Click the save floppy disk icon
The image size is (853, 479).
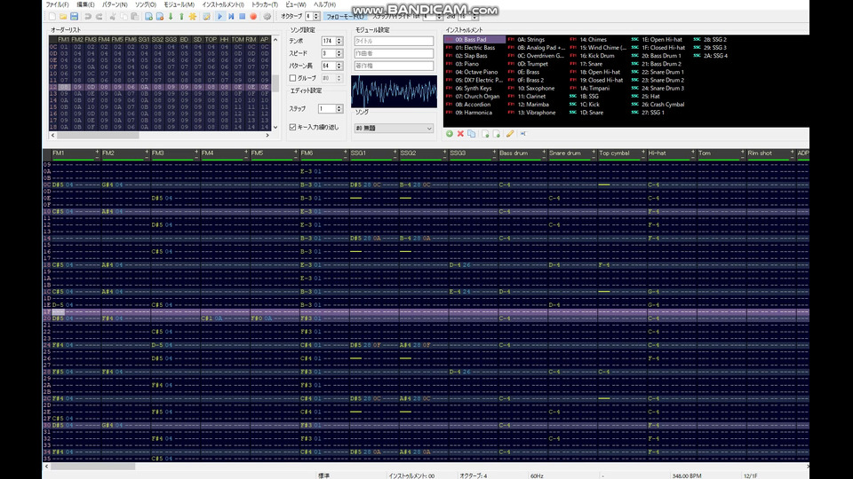click(x=75, y=16)
